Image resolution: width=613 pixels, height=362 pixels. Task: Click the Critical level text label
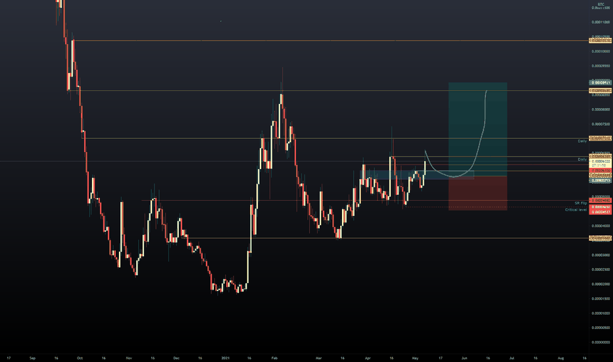[576, 210]
